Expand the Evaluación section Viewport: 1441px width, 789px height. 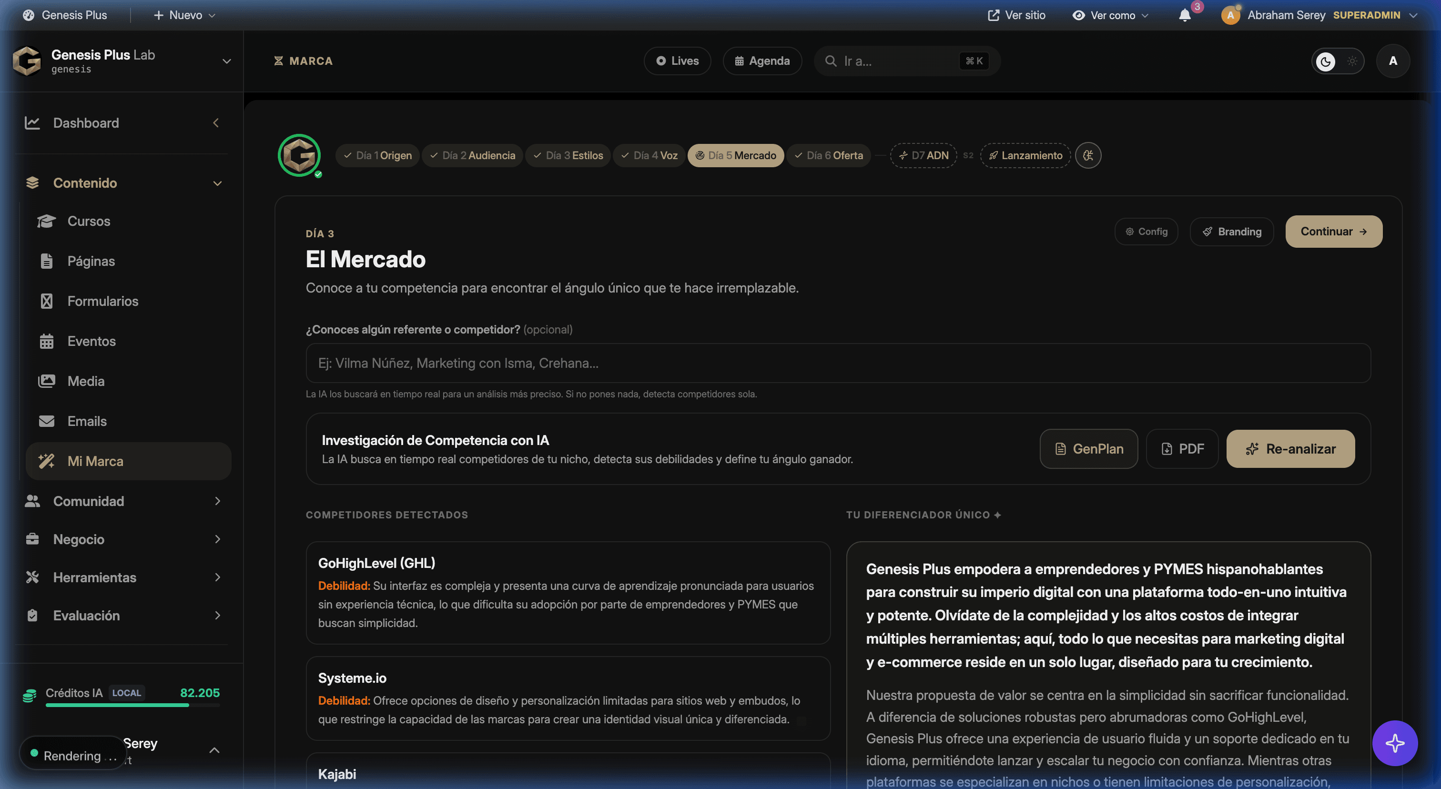pyautogui.click(x=218, y=615)
